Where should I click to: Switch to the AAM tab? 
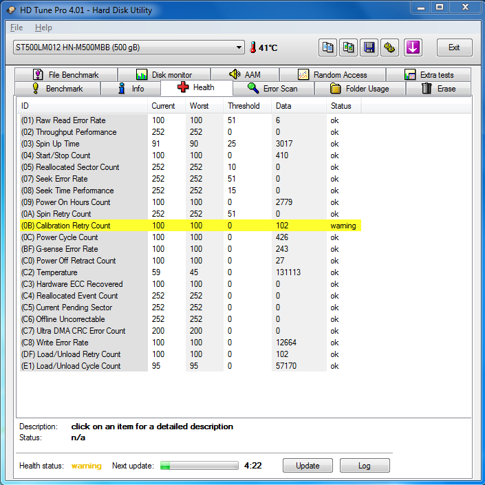coord(245,74)
